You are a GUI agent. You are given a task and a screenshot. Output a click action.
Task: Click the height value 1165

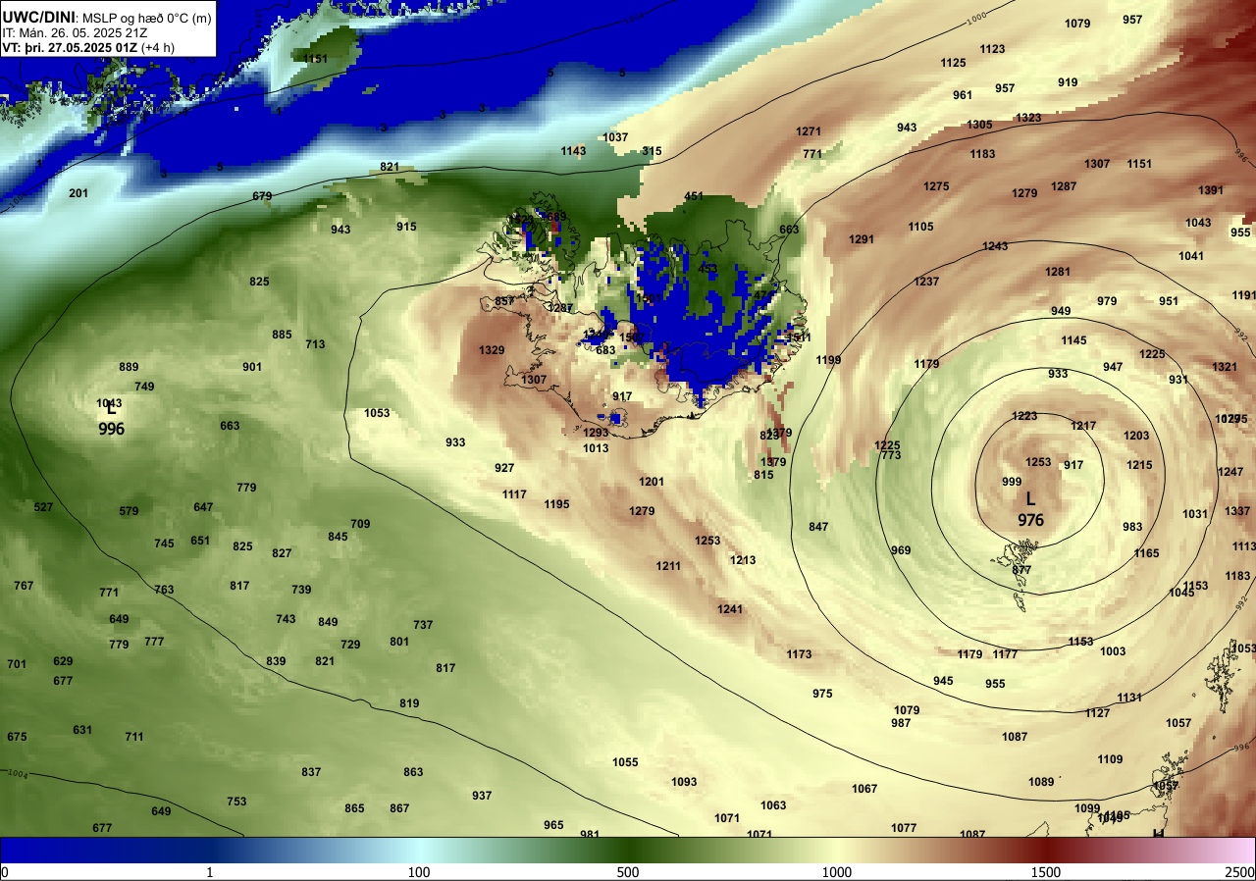click(1146, 553)
